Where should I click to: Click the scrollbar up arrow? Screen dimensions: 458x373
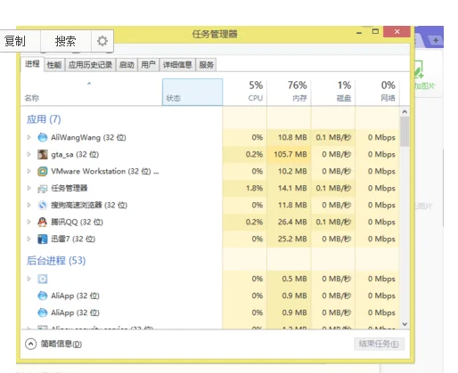coord(405,112)
